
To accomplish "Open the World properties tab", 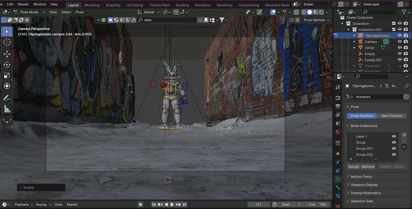I will [338, 132].
